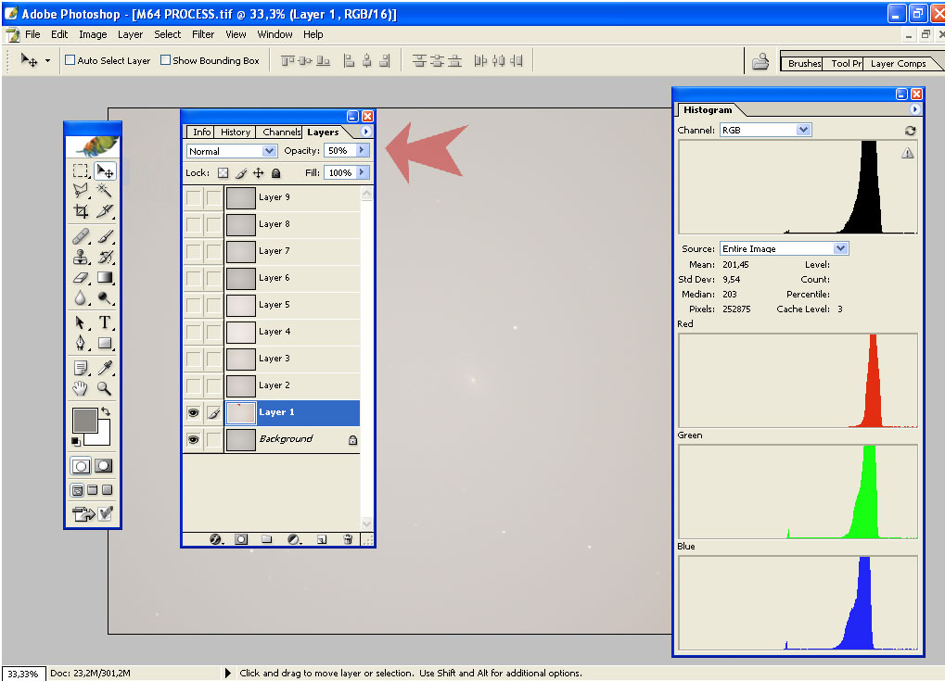Open the histogram Channel RGB dropdown

click(x=765, y=131)
